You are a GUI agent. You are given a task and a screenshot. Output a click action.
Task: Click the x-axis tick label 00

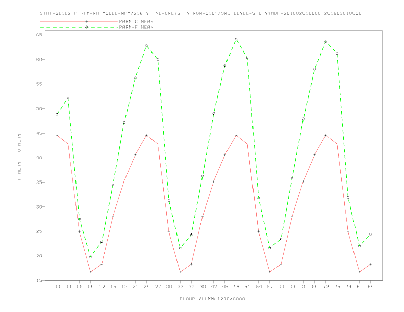[57, 287]
